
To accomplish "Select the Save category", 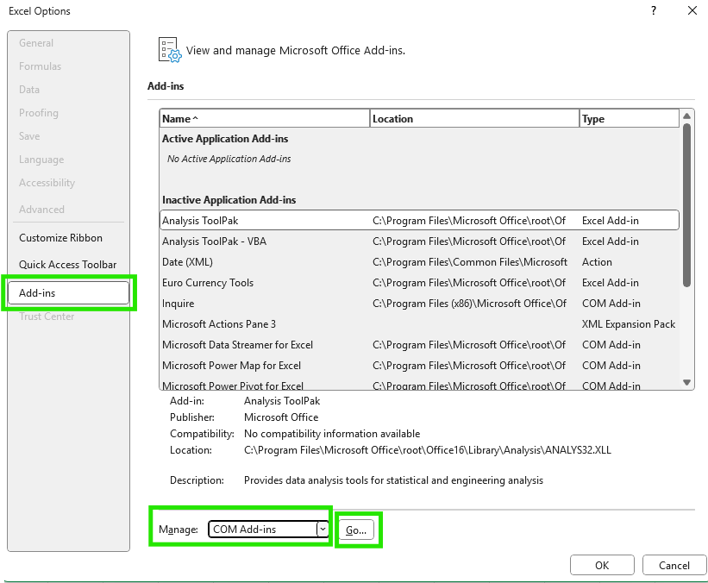I will (29, 136).
